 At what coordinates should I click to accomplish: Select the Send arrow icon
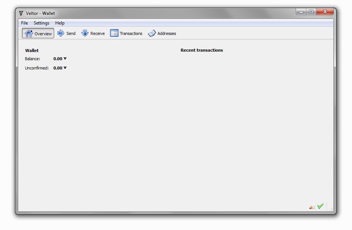(x=61, y=33)
